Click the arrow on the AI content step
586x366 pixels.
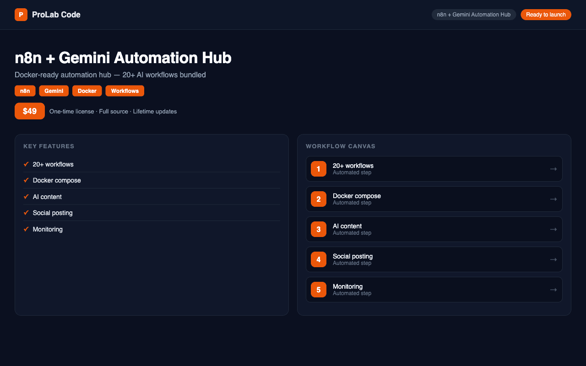[x=553, y=229]
